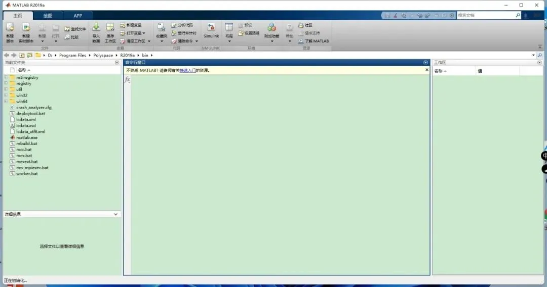
Task: Click the undo arrow in quick access toolbar
Action: (x=420, y=15)
